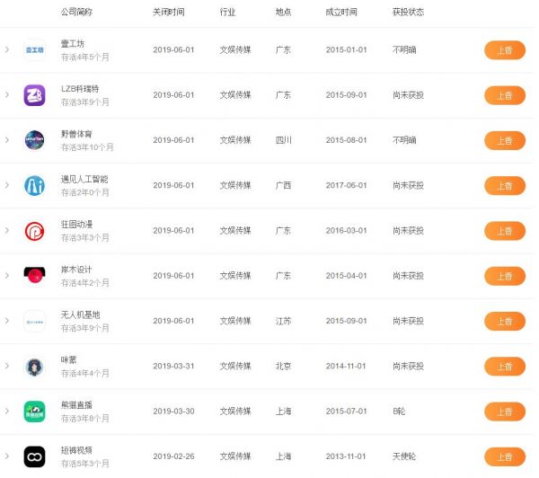539x478 pixels.
Task: Open the 短裤视频 company name
Action: click(x=76, y=450)
